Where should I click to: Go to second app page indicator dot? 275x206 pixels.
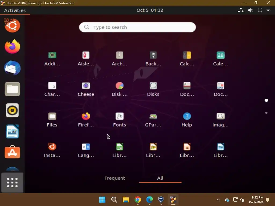tap(266, 113)
